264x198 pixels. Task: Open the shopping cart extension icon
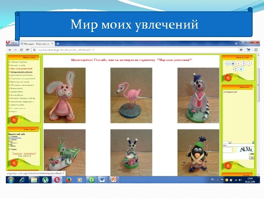(x=248, y=50)
